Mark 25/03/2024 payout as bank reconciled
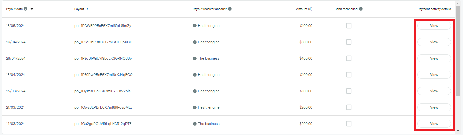This screenshot has width=463, height=135. [x=349, y=91]
